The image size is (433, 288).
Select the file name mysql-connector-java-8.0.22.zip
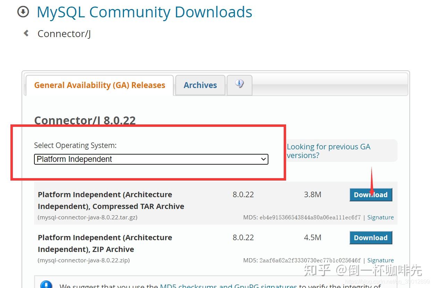(84, 260)
